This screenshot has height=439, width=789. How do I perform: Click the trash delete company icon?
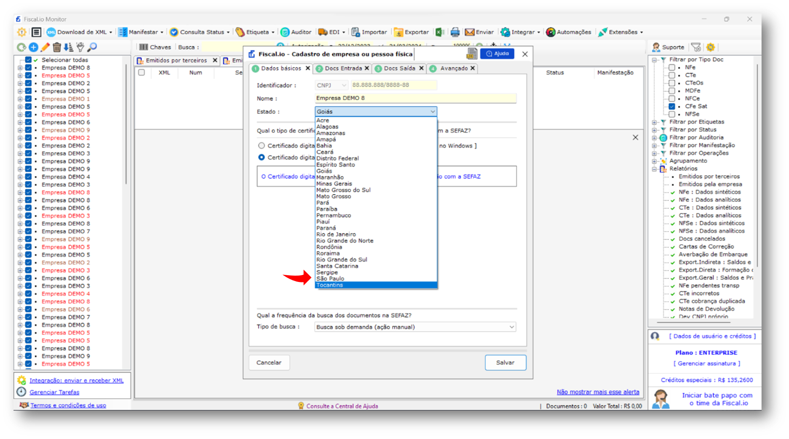(x=57, y=47)
